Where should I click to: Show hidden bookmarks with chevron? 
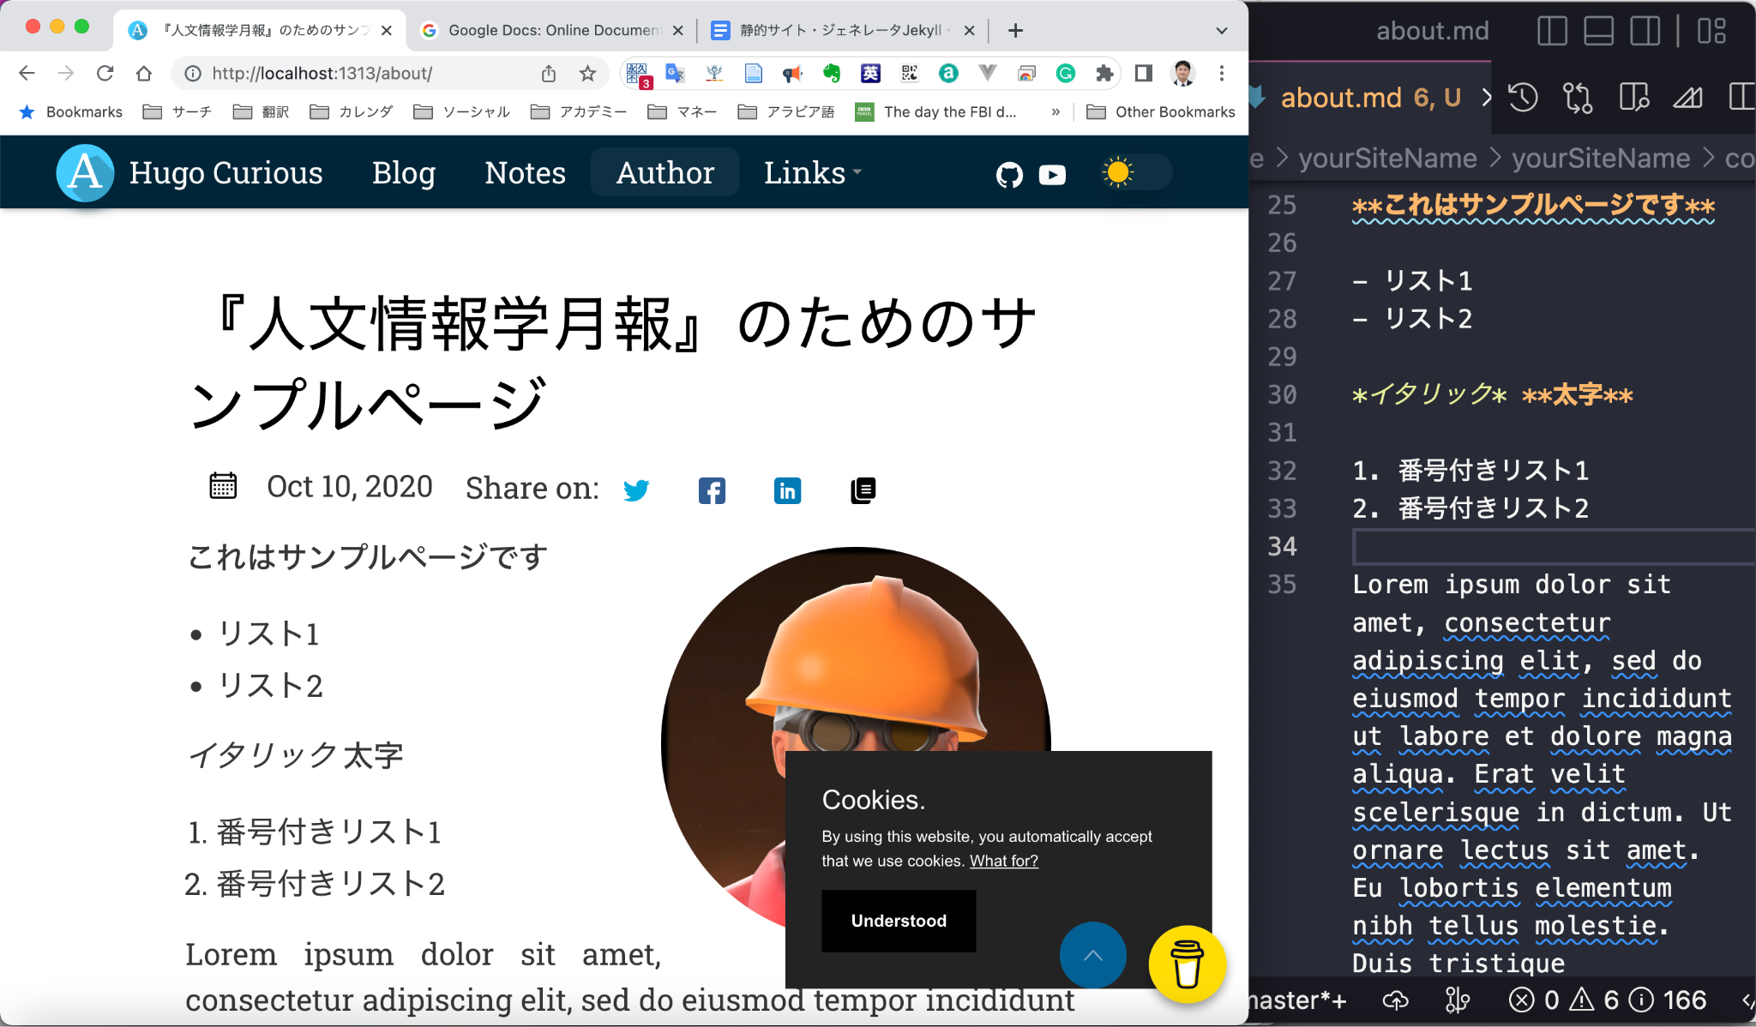point(1055,111)
